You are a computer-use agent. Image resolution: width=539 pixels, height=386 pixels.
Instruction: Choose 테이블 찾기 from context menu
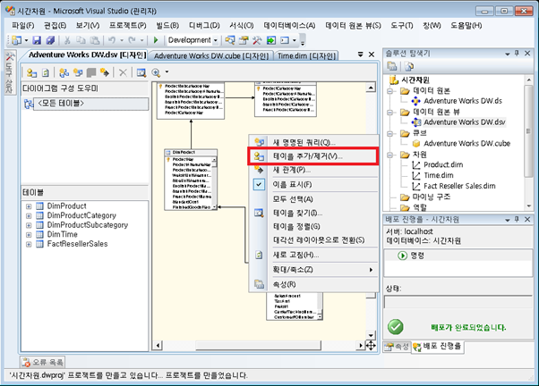(x=313, y=213)
